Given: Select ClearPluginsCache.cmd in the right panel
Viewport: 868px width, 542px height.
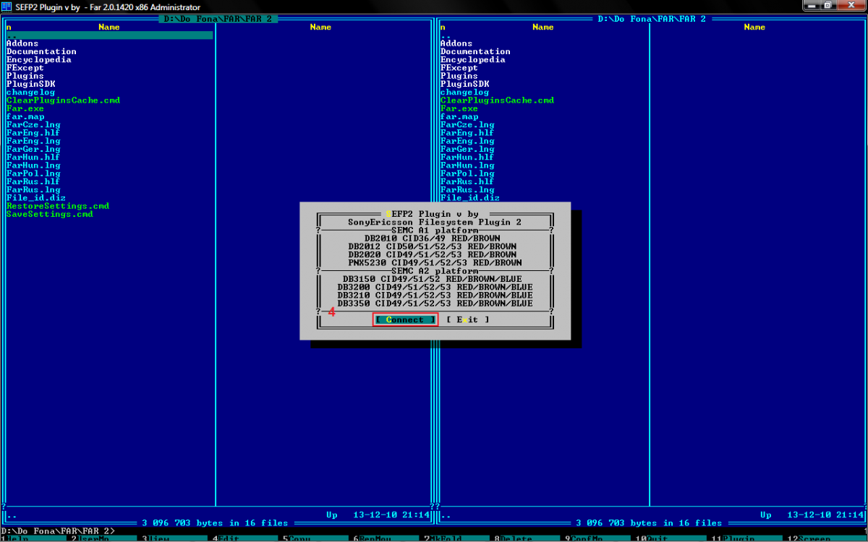Looking at the screenshot, I should [497, 100].
